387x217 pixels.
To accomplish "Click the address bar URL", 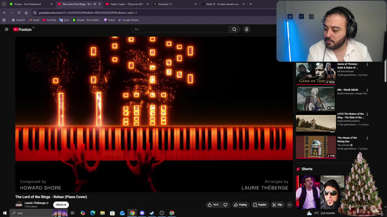I will (x=88, y=13).
